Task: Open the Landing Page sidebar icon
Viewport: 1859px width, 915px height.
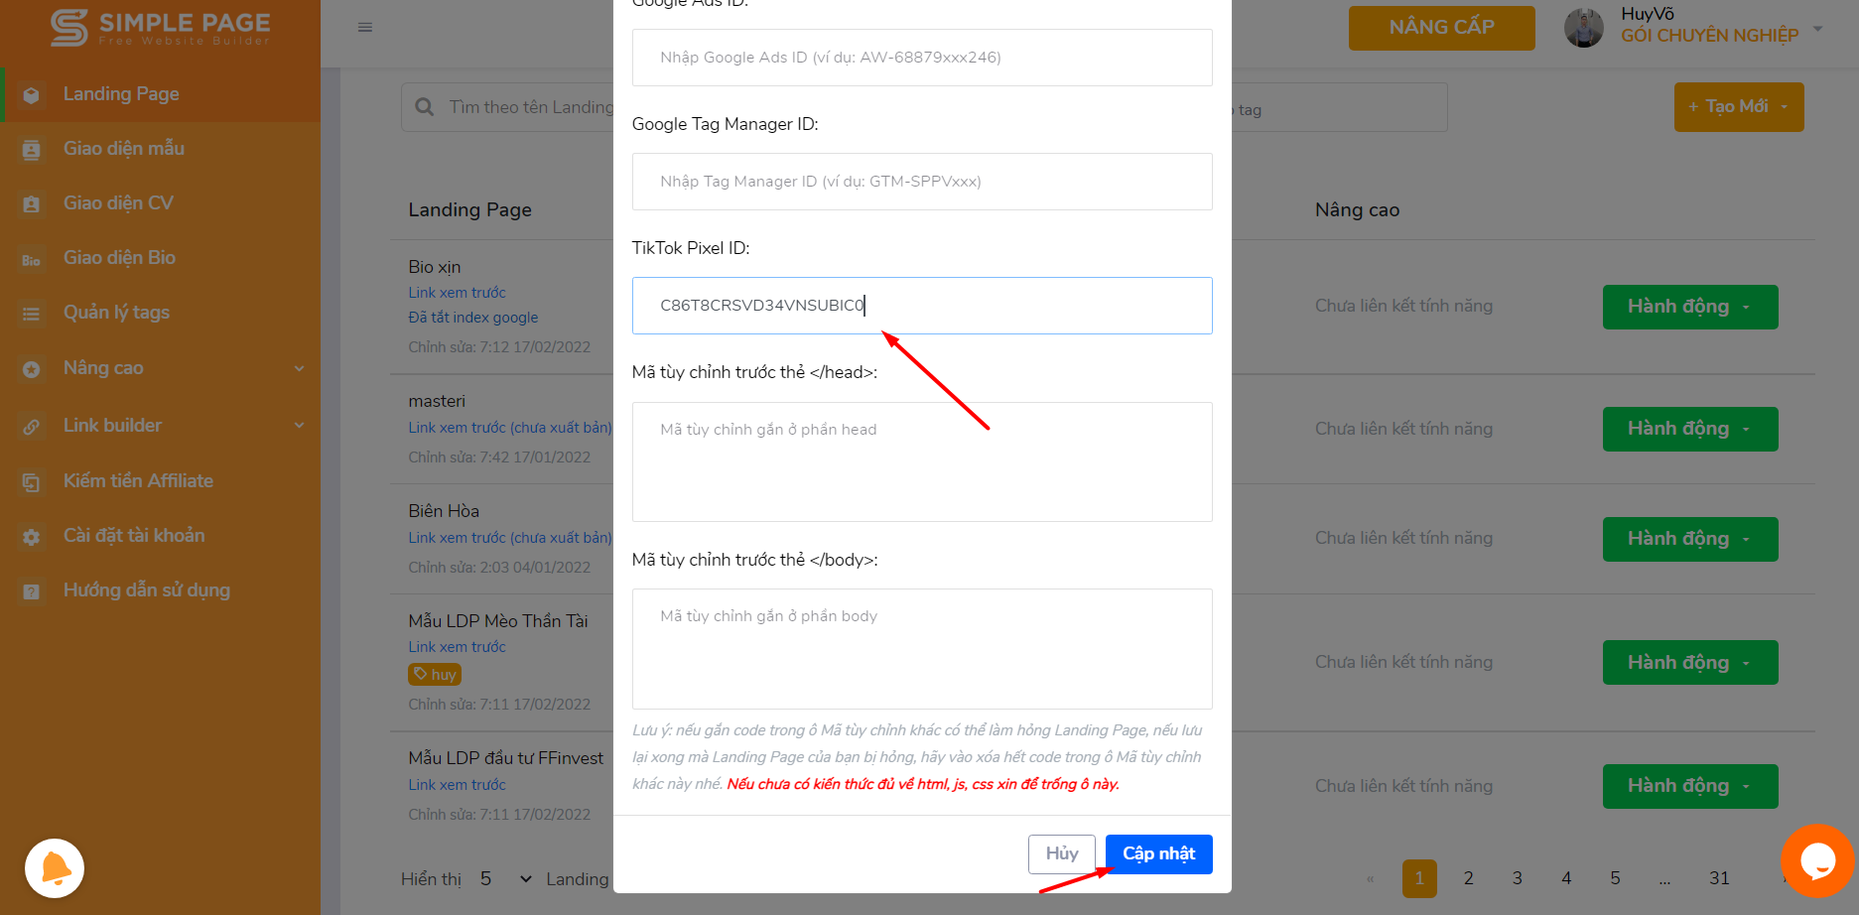Action: pos(32,95)
